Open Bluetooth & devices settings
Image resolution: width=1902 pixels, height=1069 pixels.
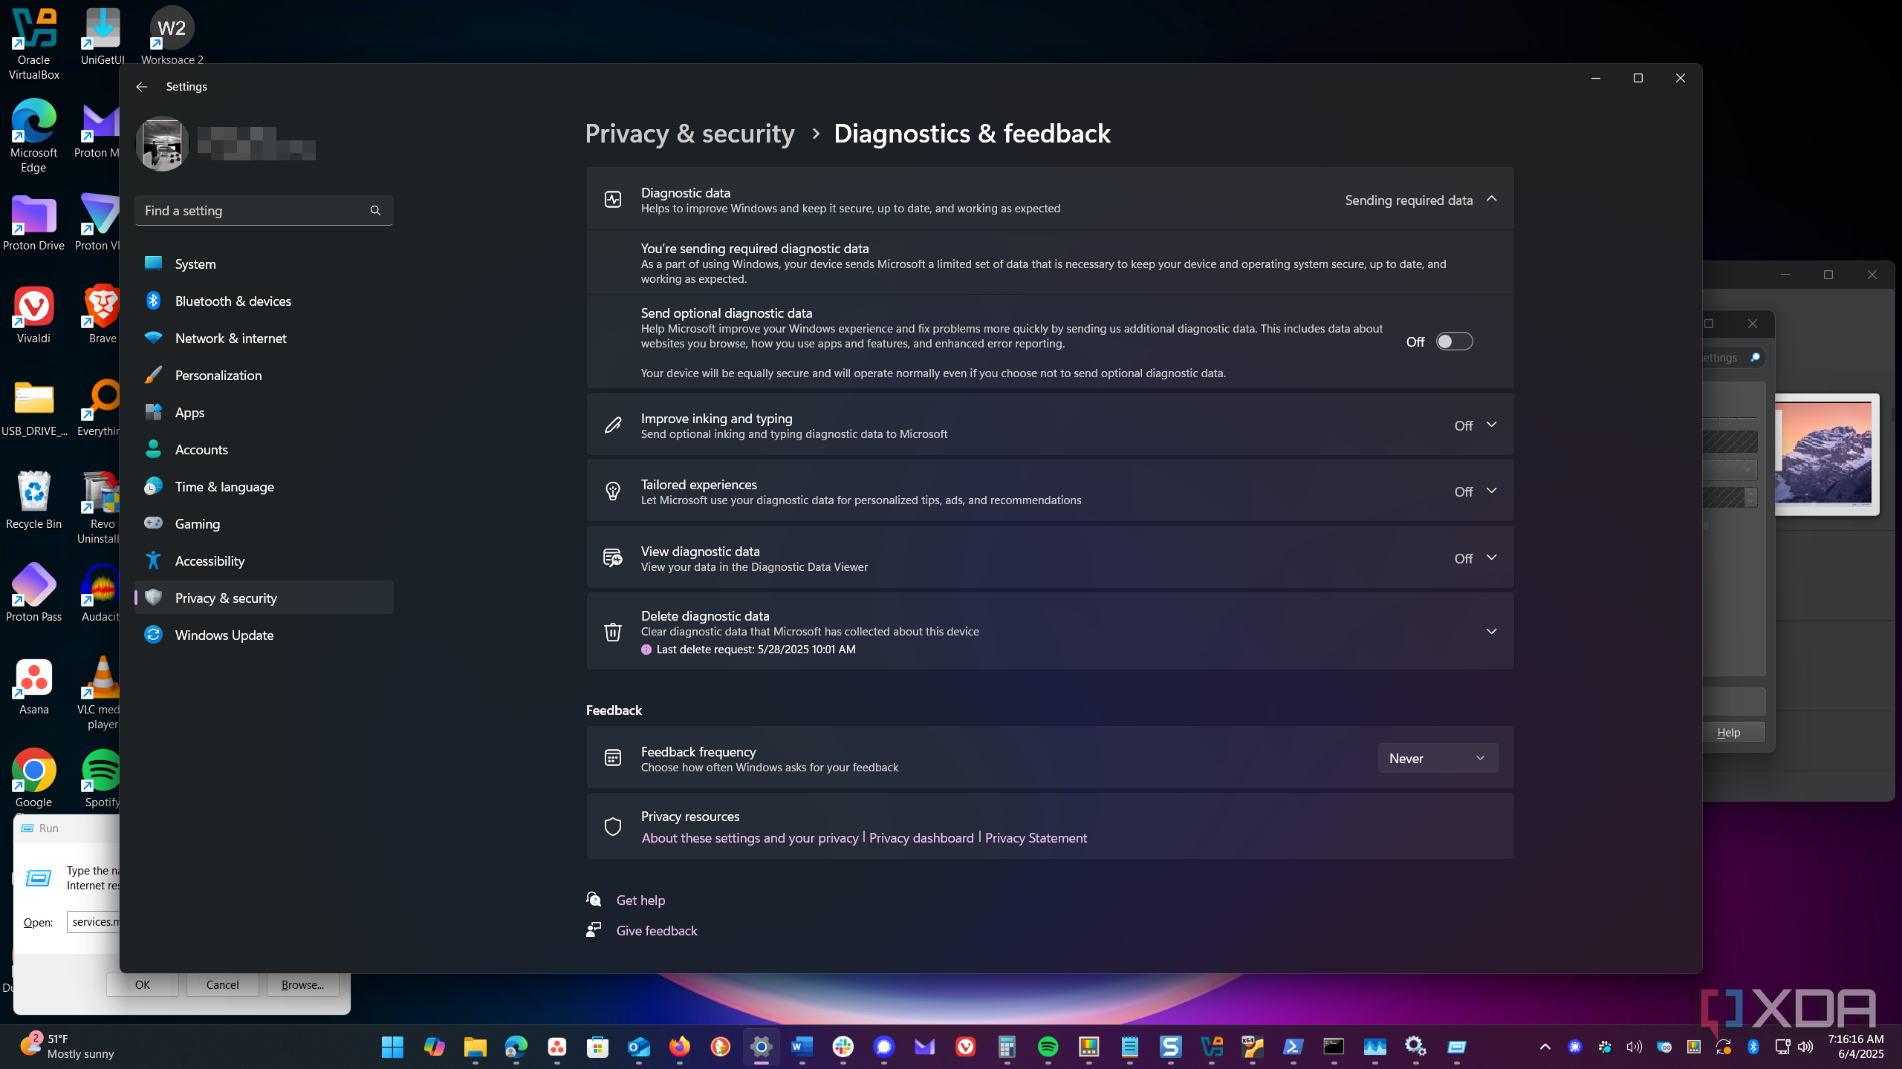[x=233, y=301]
